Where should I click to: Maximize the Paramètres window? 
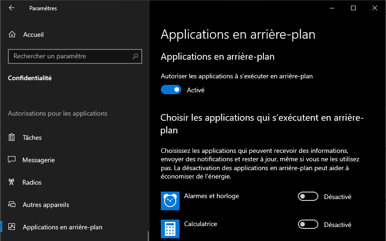(353, 8)
